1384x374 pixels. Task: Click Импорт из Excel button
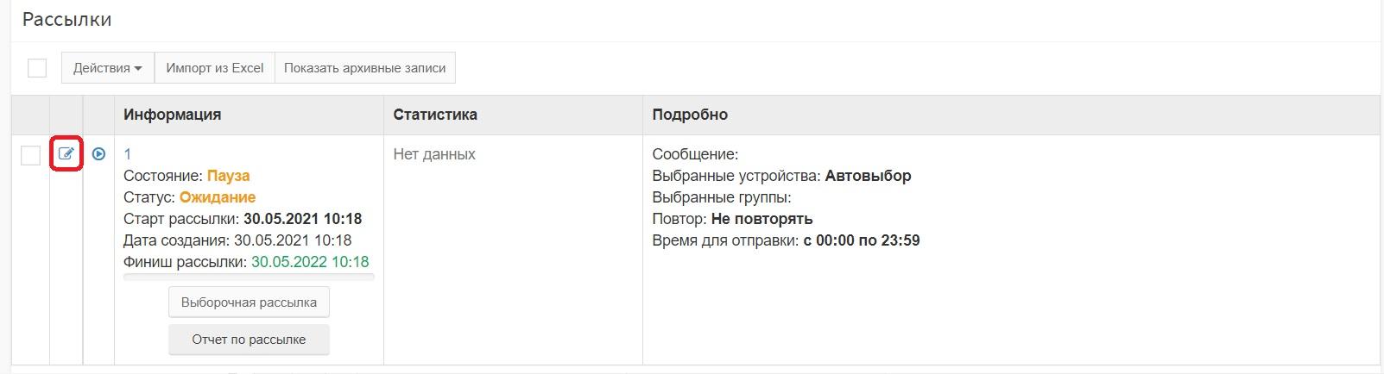(215, 68)
